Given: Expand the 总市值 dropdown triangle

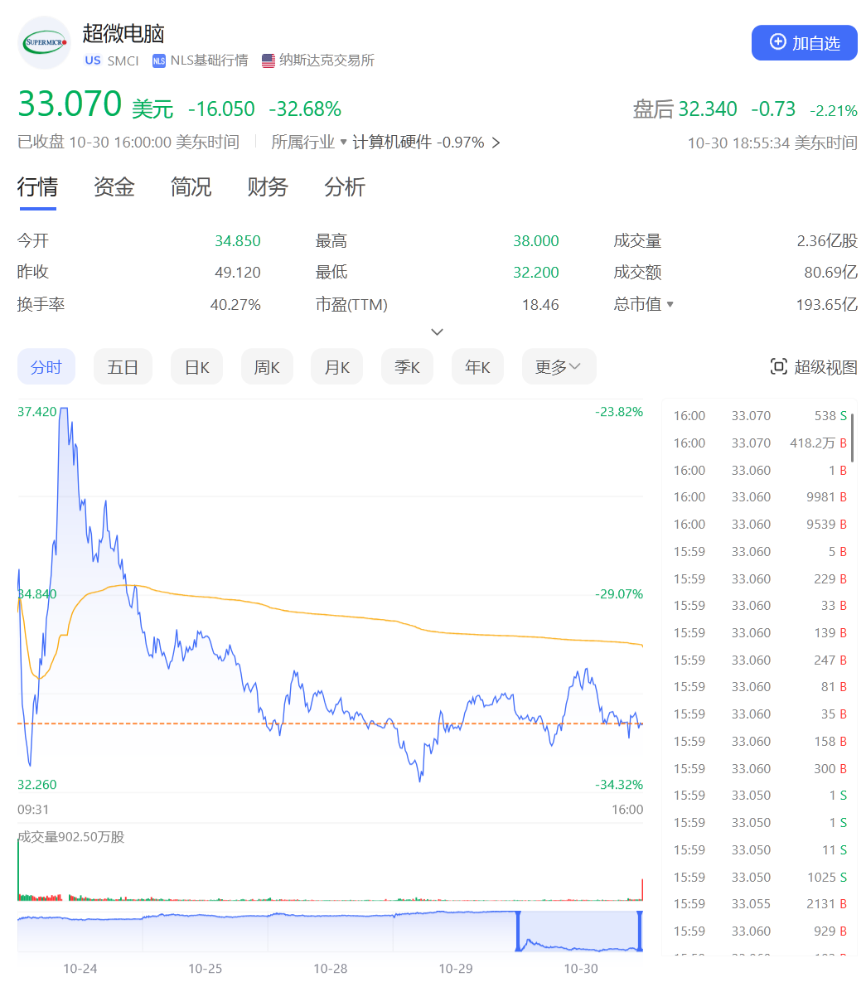Looking at the screenshot, I should 670,305.
